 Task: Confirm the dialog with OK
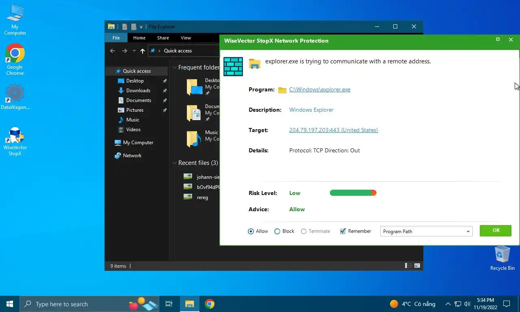tap(496, 230)
